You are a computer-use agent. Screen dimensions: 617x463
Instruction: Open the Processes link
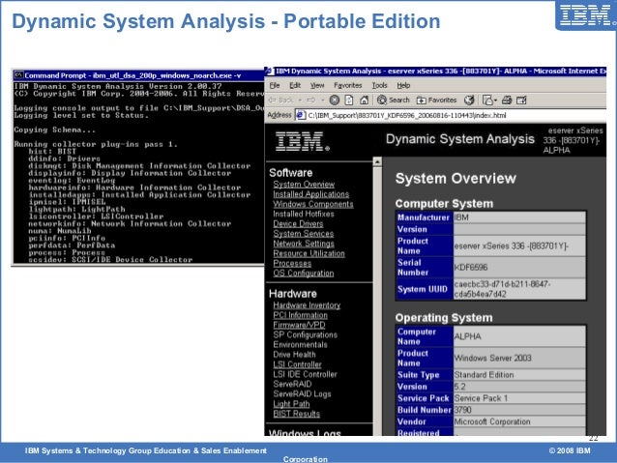tap(292, 263)
